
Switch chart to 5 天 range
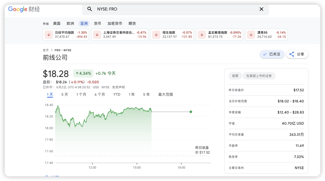[x=65, y=95]
